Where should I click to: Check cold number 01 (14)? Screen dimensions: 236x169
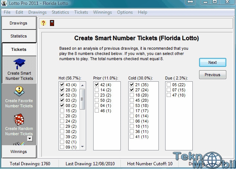coord(132,116)
